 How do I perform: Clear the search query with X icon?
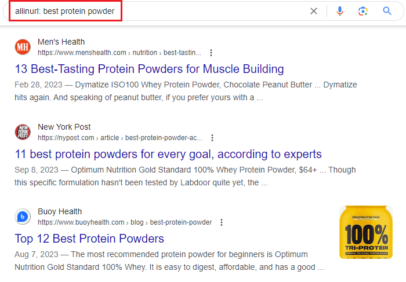(314, 11)
